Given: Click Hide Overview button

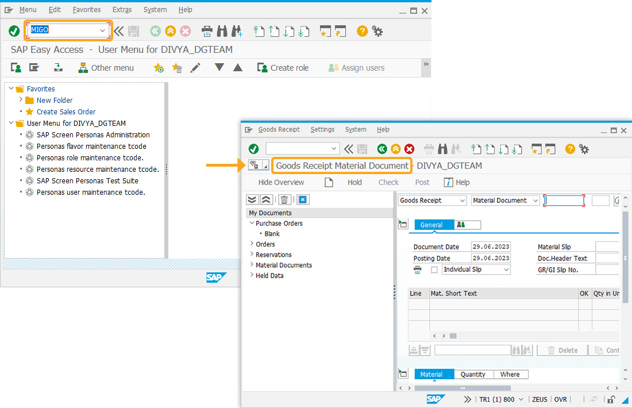Looking at the screenshot, I should tap(281, 183).
